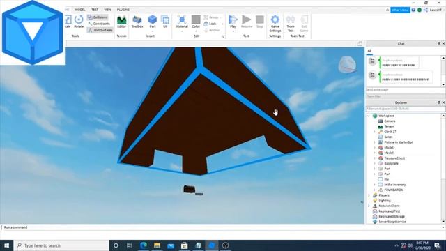Open the Toolbox
Image resolution: width=446 pixels, height=251 pixels.
point(137,22)
